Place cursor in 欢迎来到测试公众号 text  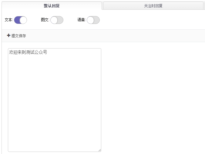(28, 52)
